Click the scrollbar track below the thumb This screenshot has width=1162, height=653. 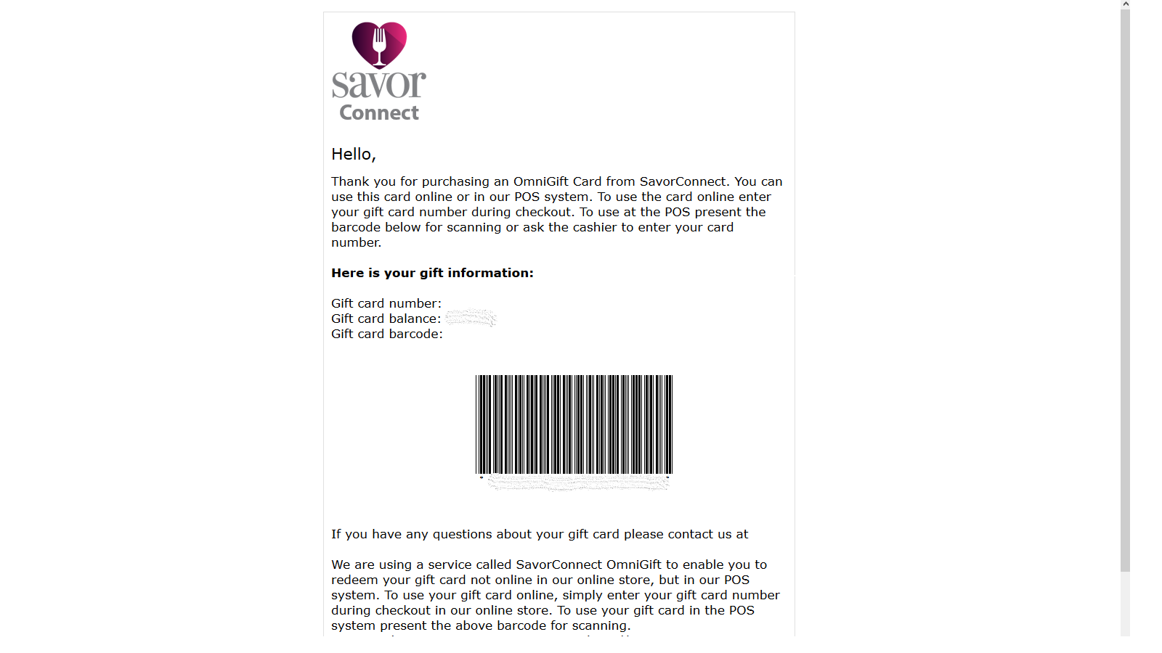[1125, 604]
